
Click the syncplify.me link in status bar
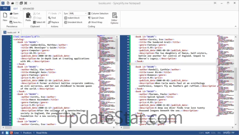(x=229, y=133)
